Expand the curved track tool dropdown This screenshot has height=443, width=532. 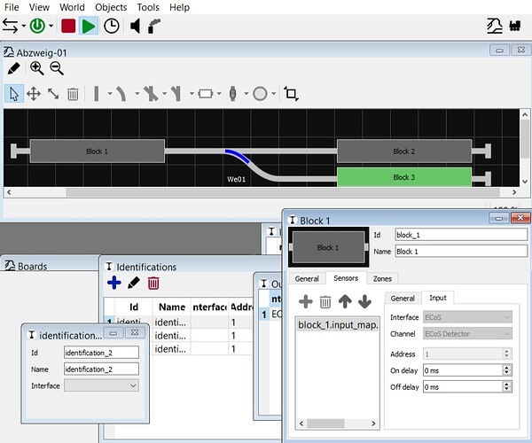point(137,94)
